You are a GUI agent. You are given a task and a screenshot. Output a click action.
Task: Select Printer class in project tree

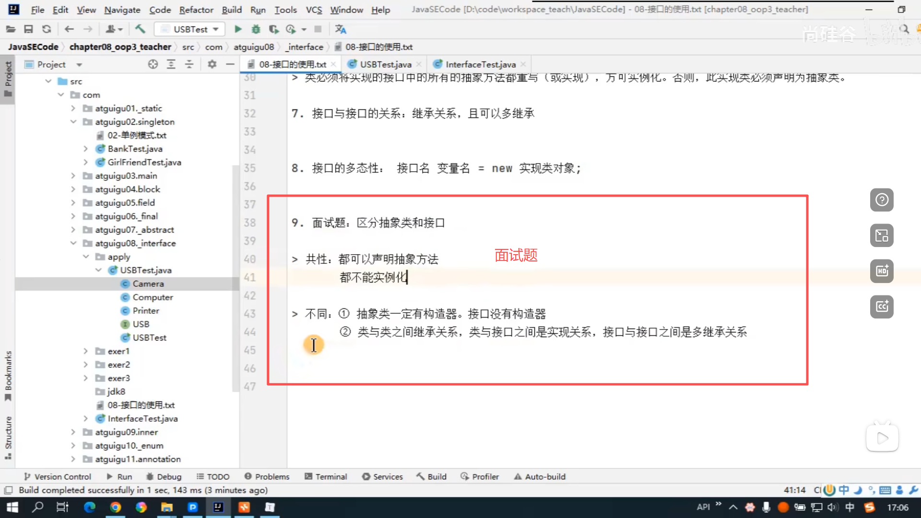[x=146, y=311]
